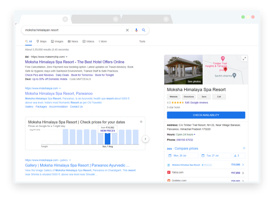Click the green window control dot
The width and height of the screenshot is (274, 201).
[243, 17]
